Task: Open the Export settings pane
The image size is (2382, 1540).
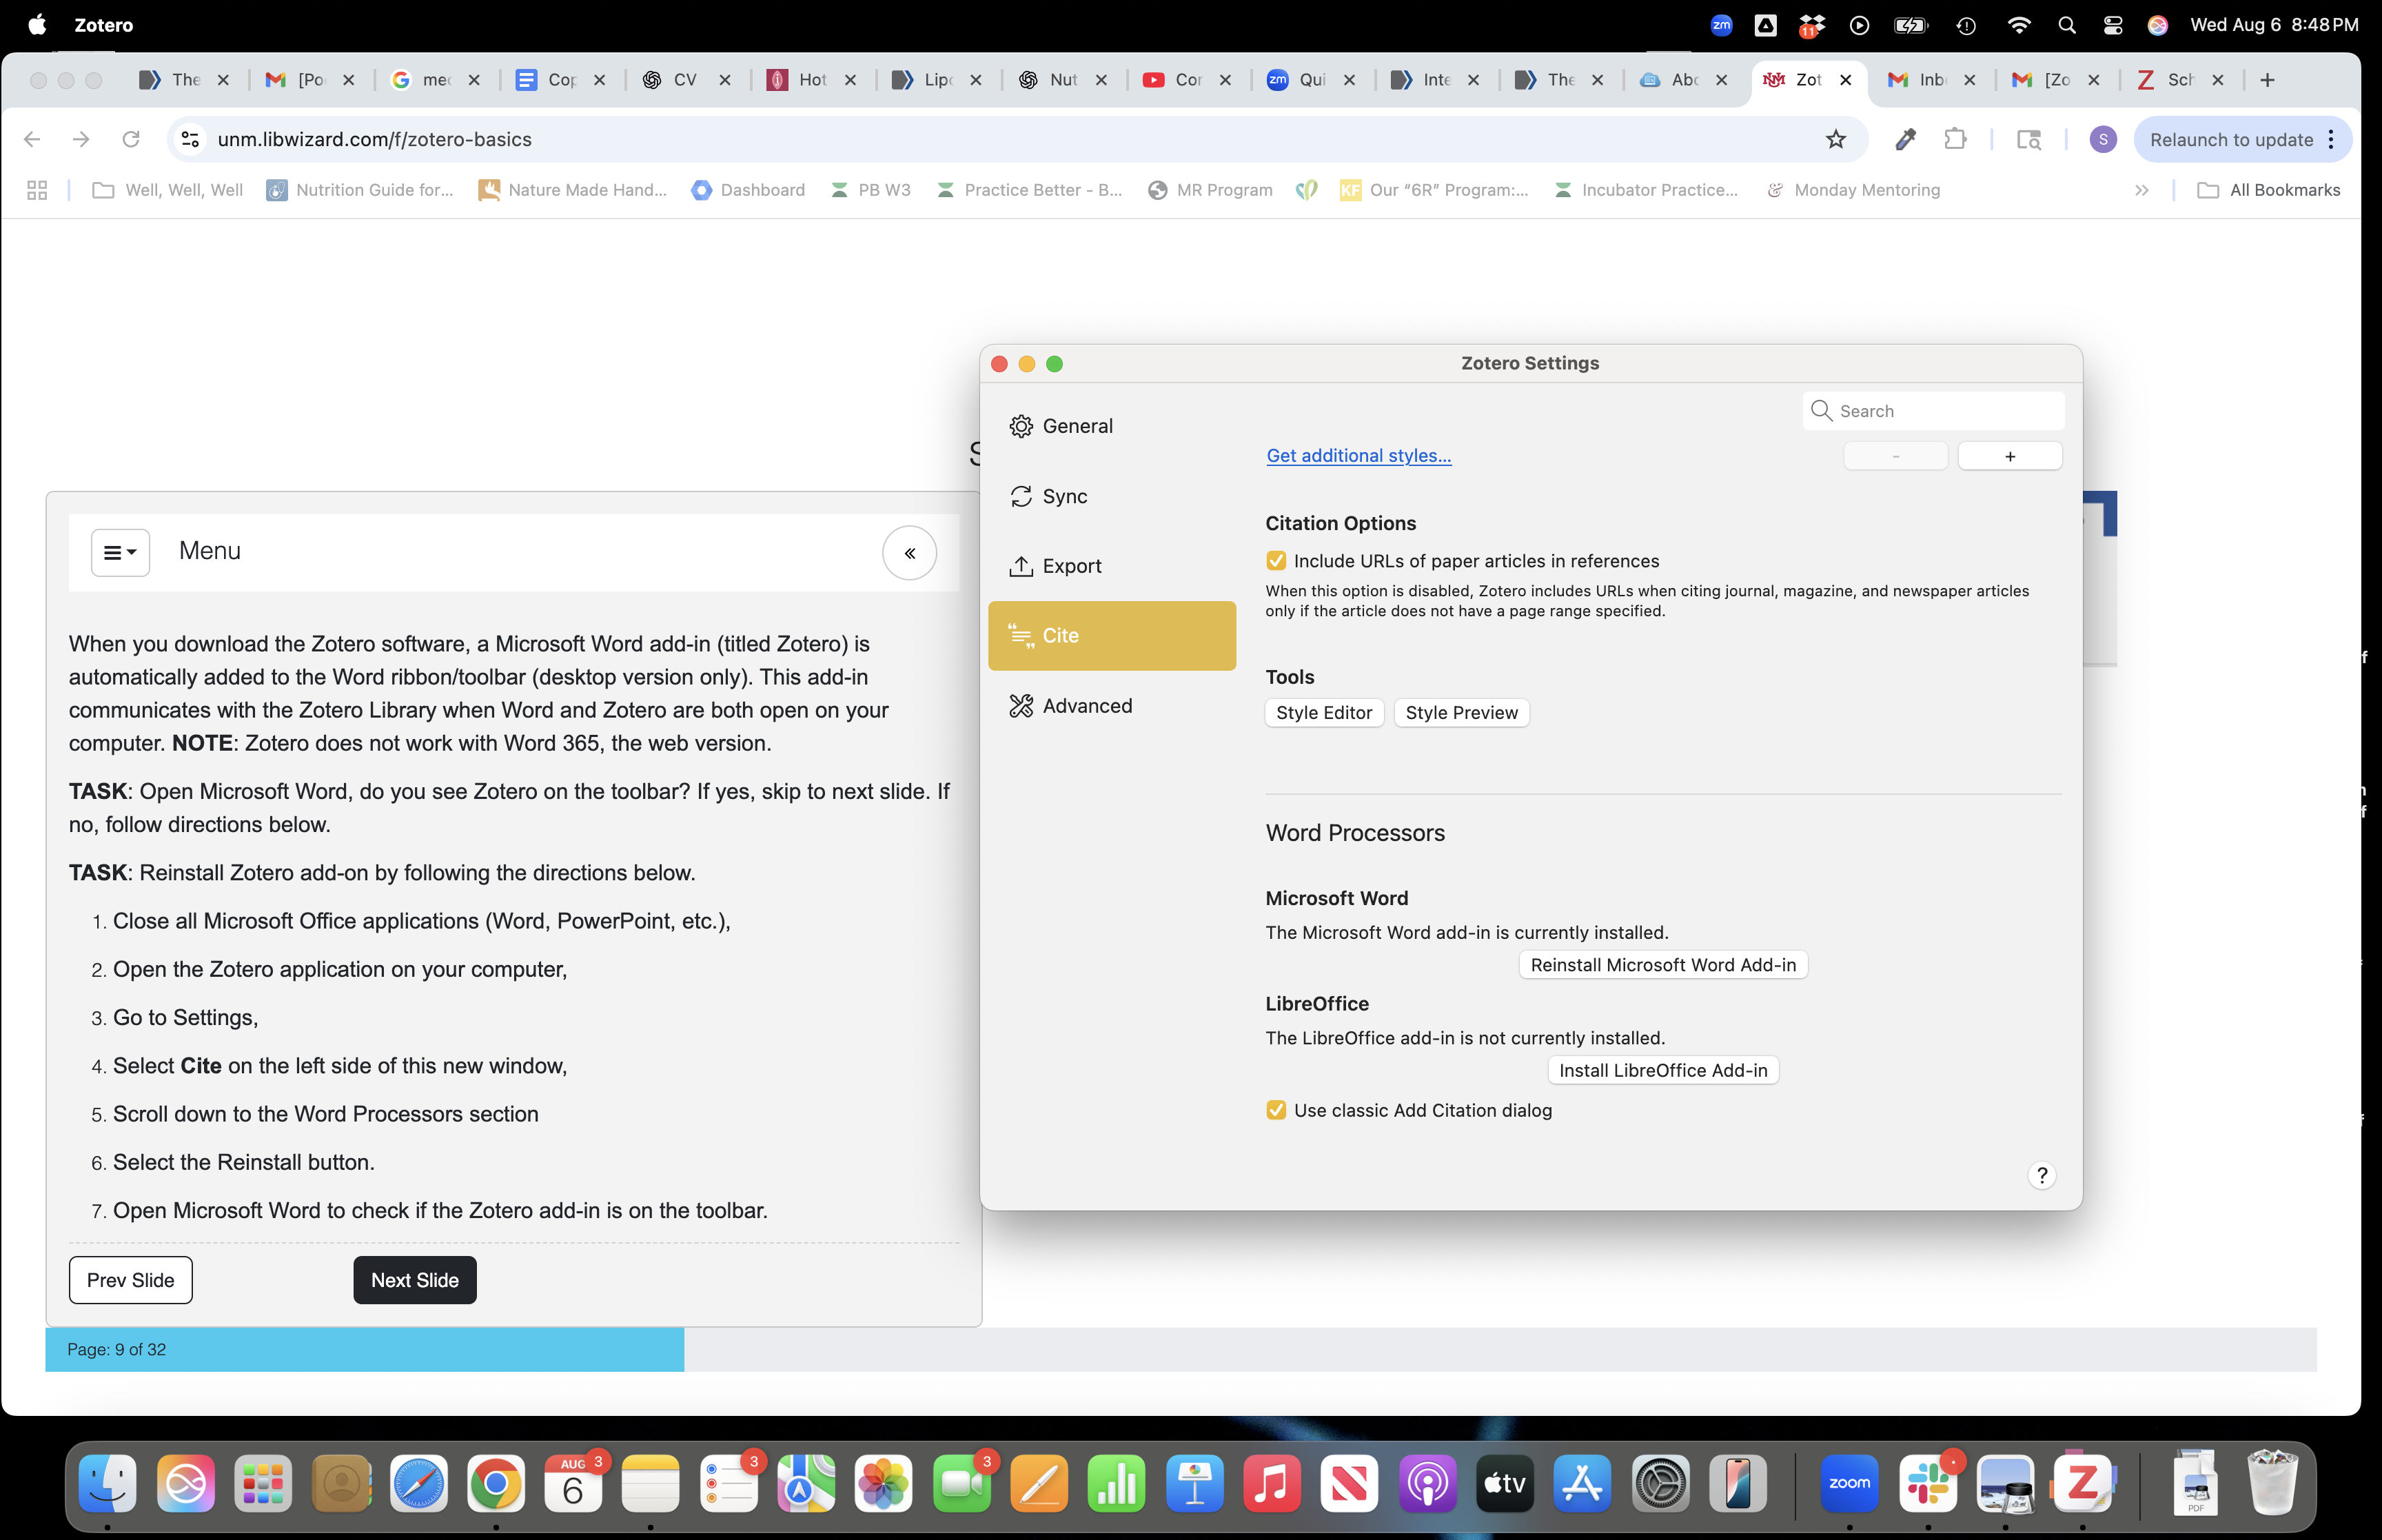Action: click(1070, 566)
